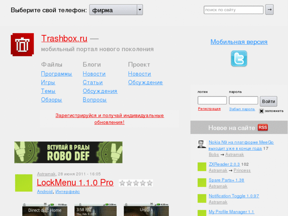Open the 'Notification Toggle 1.0.97' link

click(234, 196)
